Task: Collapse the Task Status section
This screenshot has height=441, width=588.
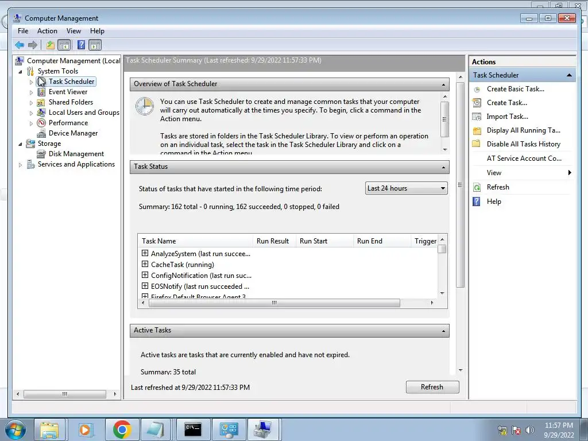Action: pos(443,167)
